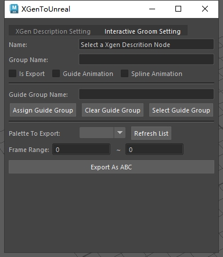Viewport: 223px width, 257px height.
Task: Close the XGenToUnreal window
Action: click(205, 9)
